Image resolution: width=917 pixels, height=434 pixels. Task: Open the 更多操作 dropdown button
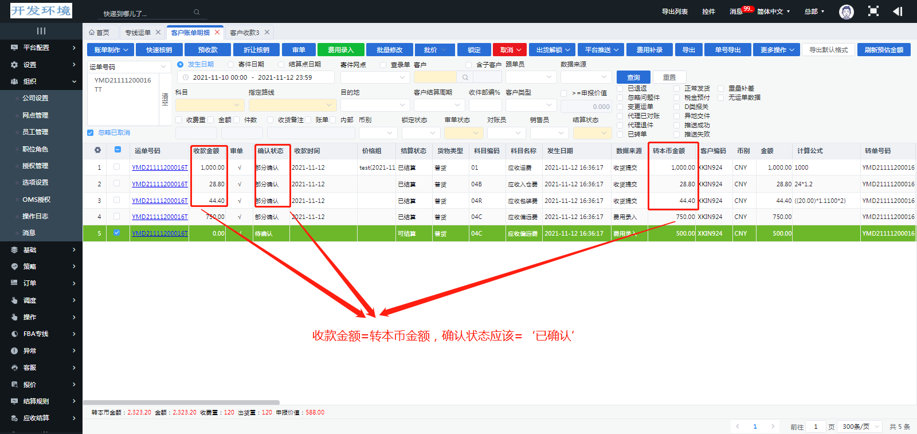777,50
